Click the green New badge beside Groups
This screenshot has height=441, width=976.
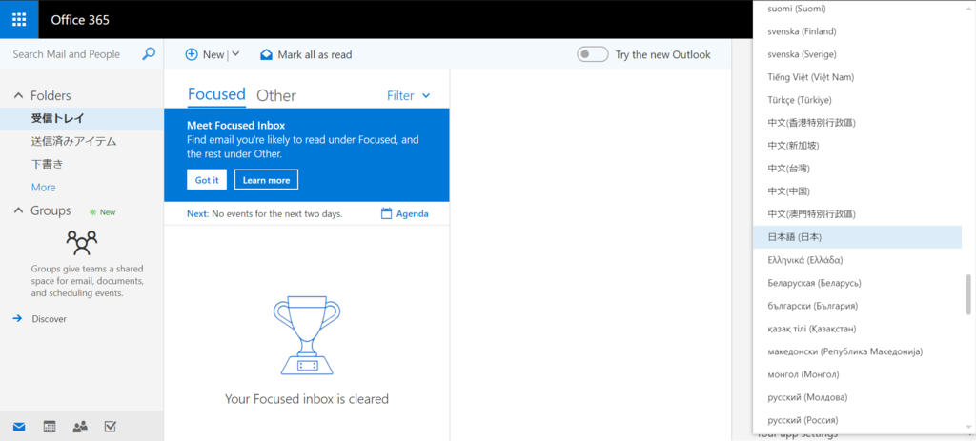103,212
